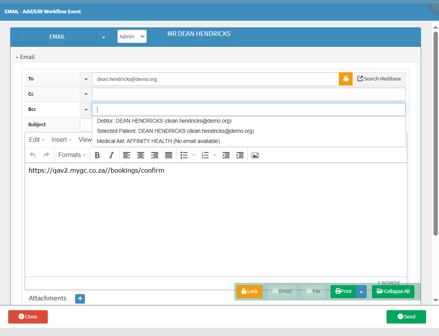Open the Admin dropdown
This screenshot has width=439, height=336.
click(132, 36)
